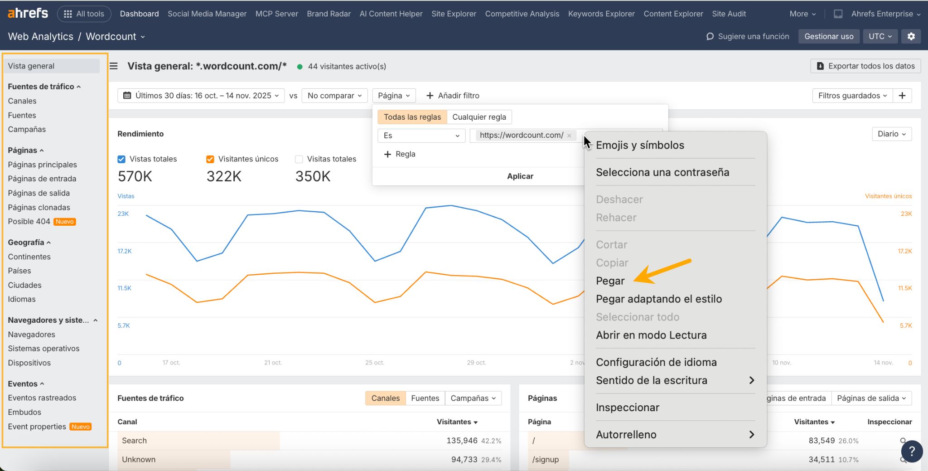Viewport: 928px width, 471px height.
Task: Open the settings gear
Action: tap(911, 36)
